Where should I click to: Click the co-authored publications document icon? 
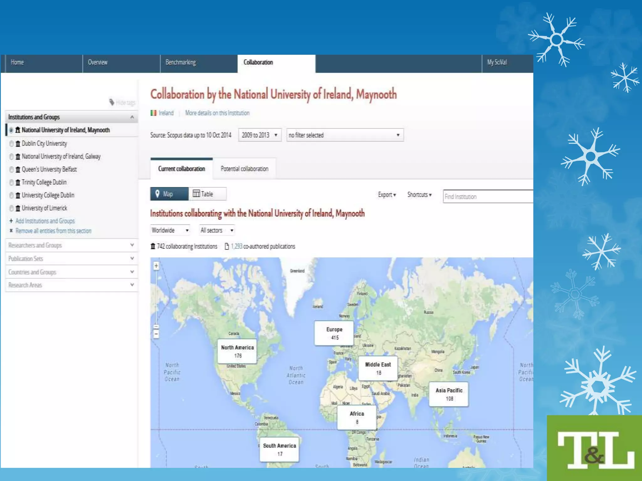(227, 246)
